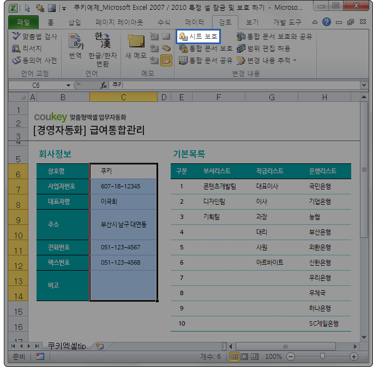Click the zoom out minus button

(291, 357)
